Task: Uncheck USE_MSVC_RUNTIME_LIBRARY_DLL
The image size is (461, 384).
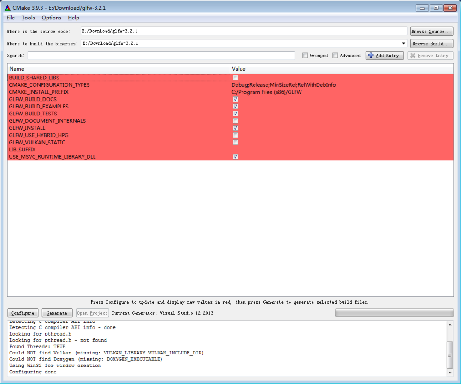Action: point(235,156)
